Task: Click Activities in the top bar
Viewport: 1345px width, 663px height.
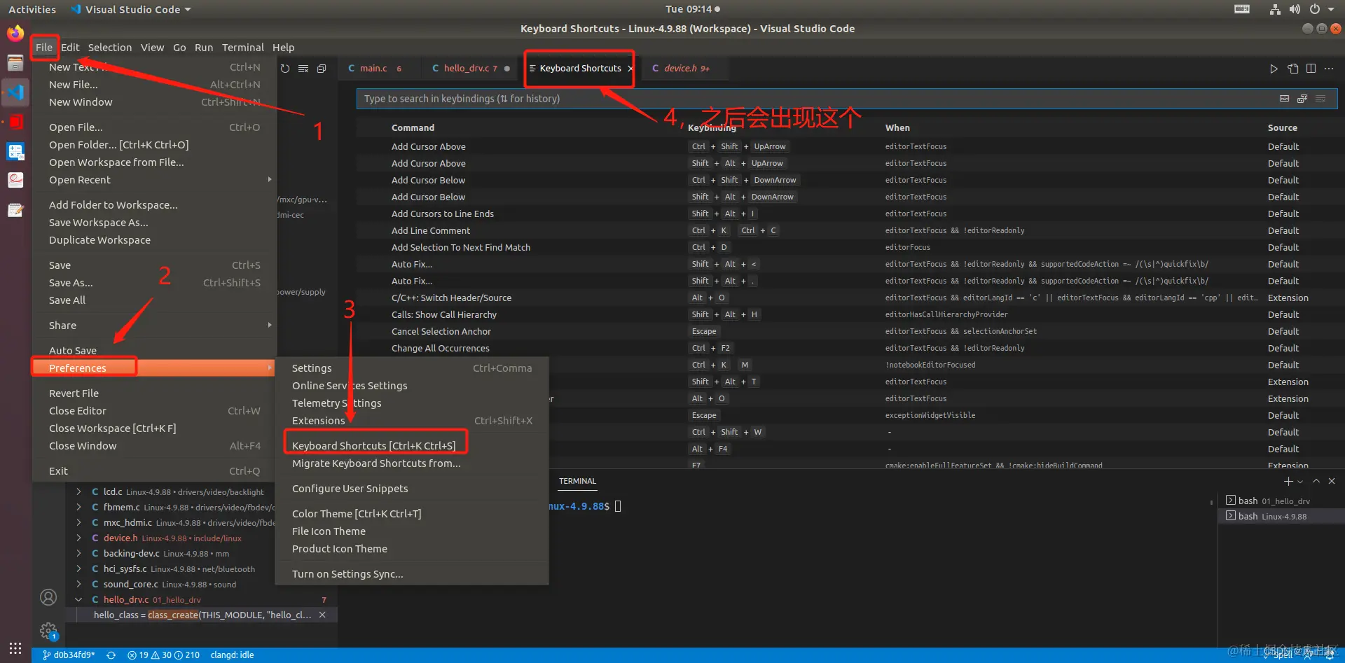Action: tap(32, 9)
